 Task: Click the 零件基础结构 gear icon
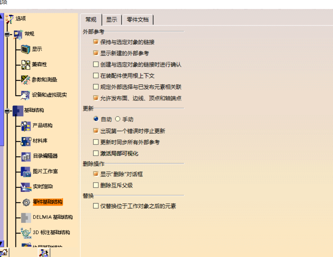tap(26, 202)
